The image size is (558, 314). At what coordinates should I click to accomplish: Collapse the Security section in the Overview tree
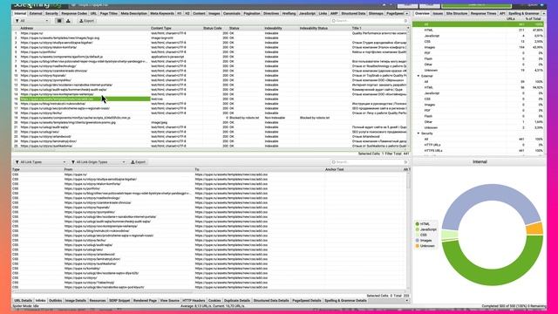(418, 133)
